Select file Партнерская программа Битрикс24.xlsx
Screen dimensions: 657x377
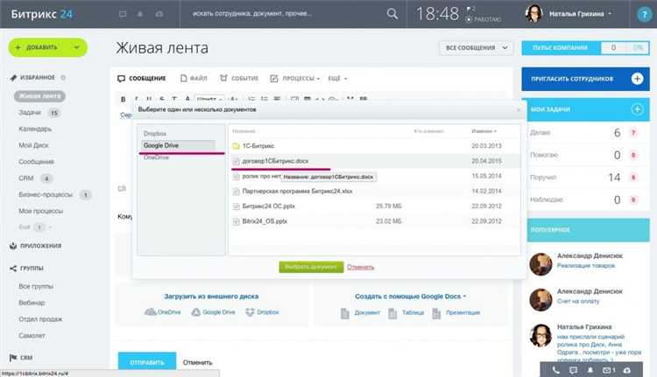click(x=297, y=192)
